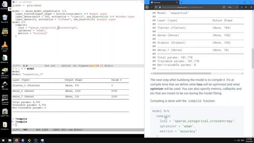
Task: Click metrics = 'accuracy' in web code
Action: coord(178,131)
